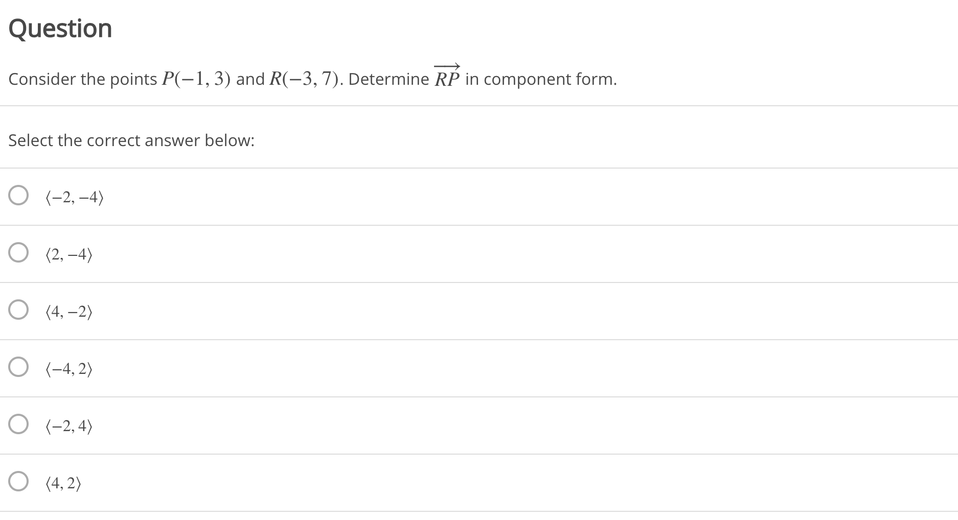Image resolution: width=958 pixels, height=520 pixels.
Task: Select the radio button for ⟨−4, 2⟩
Action: tap(18, 366)
